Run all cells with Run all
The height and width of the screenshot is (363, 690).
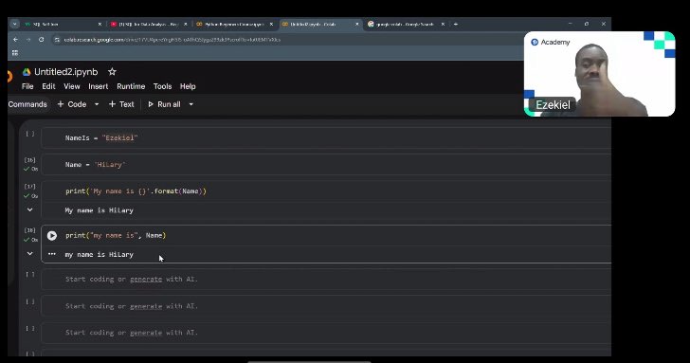coord(164,104)
